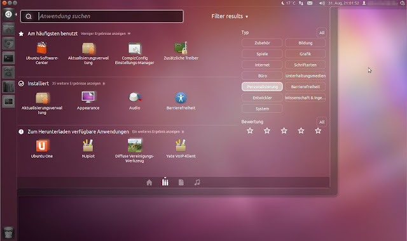Focus the Anwendung suchen search field
Viewport: 407px width, 241px height.
[x=102, y=16]
